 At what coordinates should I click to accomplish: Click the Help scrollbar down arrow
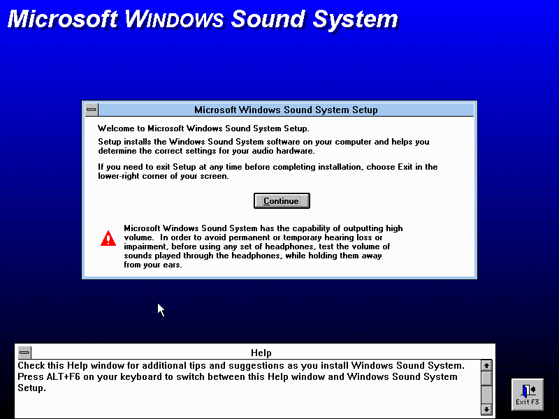click(x=486, y=409)
